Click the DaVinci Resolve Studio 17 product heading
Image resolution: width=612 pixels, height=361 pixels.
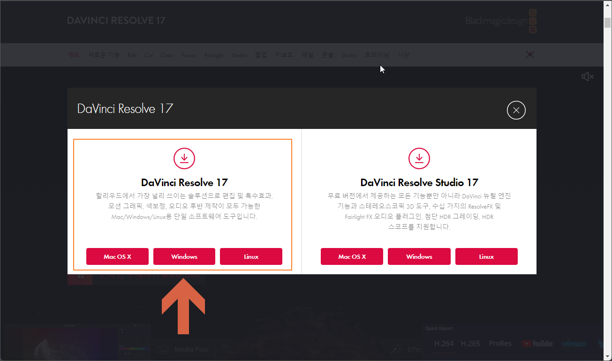point(419,182)
